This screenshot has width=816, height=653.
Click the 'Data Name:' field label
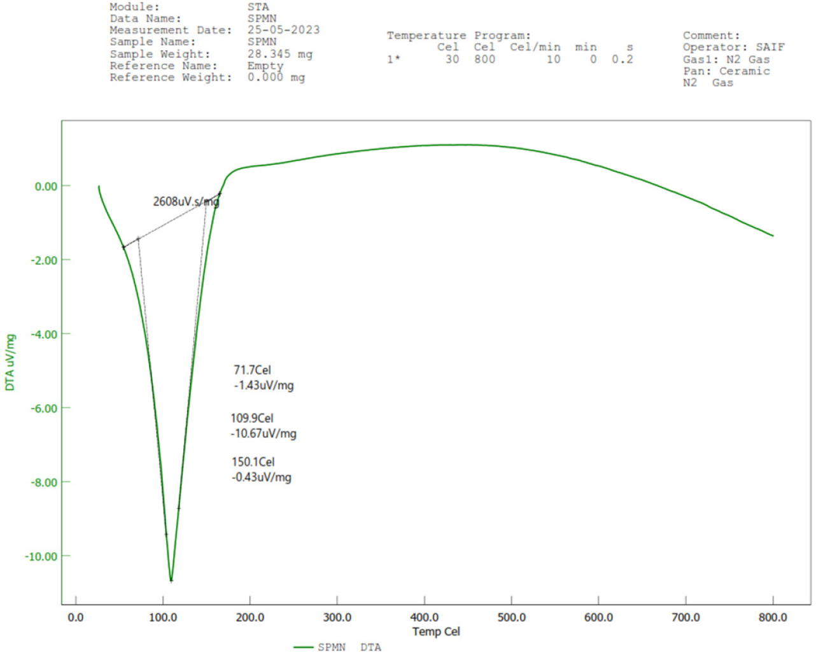[145, 18]
